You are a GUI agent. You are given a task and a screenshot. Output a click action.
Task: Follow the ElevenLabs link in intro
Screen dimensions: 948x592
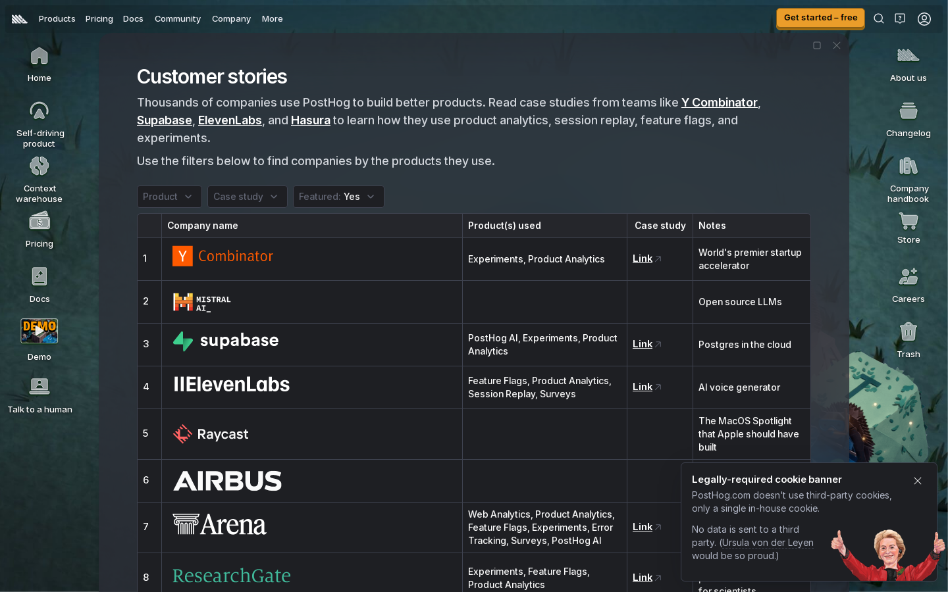click(x=230, y=120)
